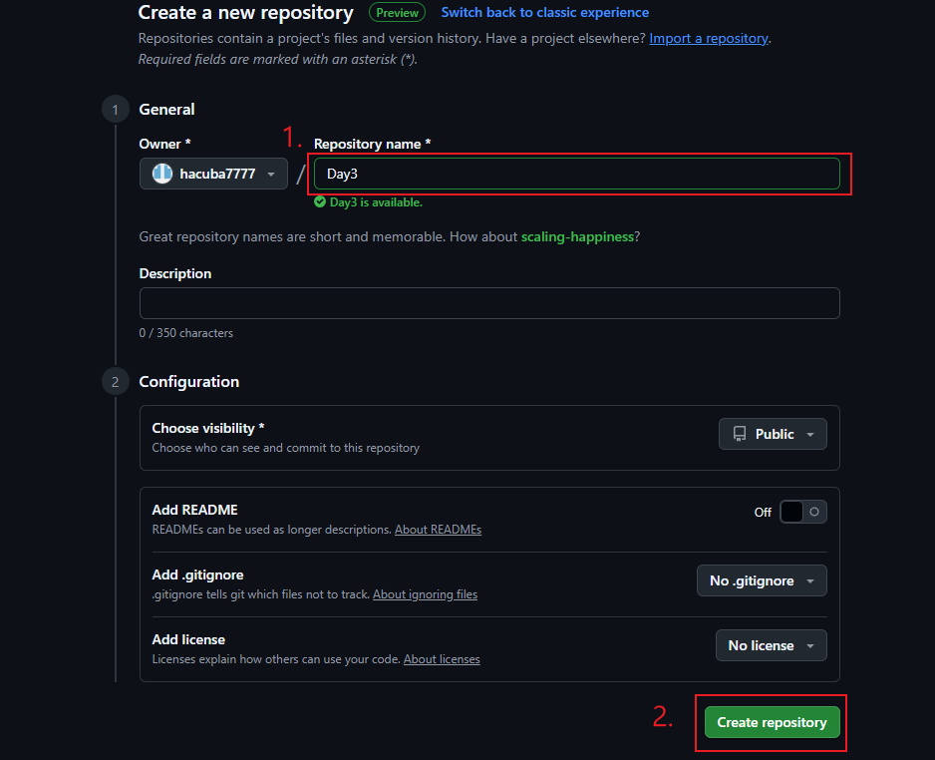Click the green Create repository button
The height and width of the screenshot is (760, 935).
(x=772, y=722)
